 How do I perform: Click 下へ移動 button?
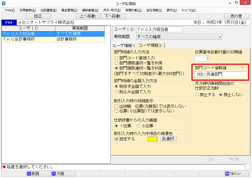[x=113, y=16]
